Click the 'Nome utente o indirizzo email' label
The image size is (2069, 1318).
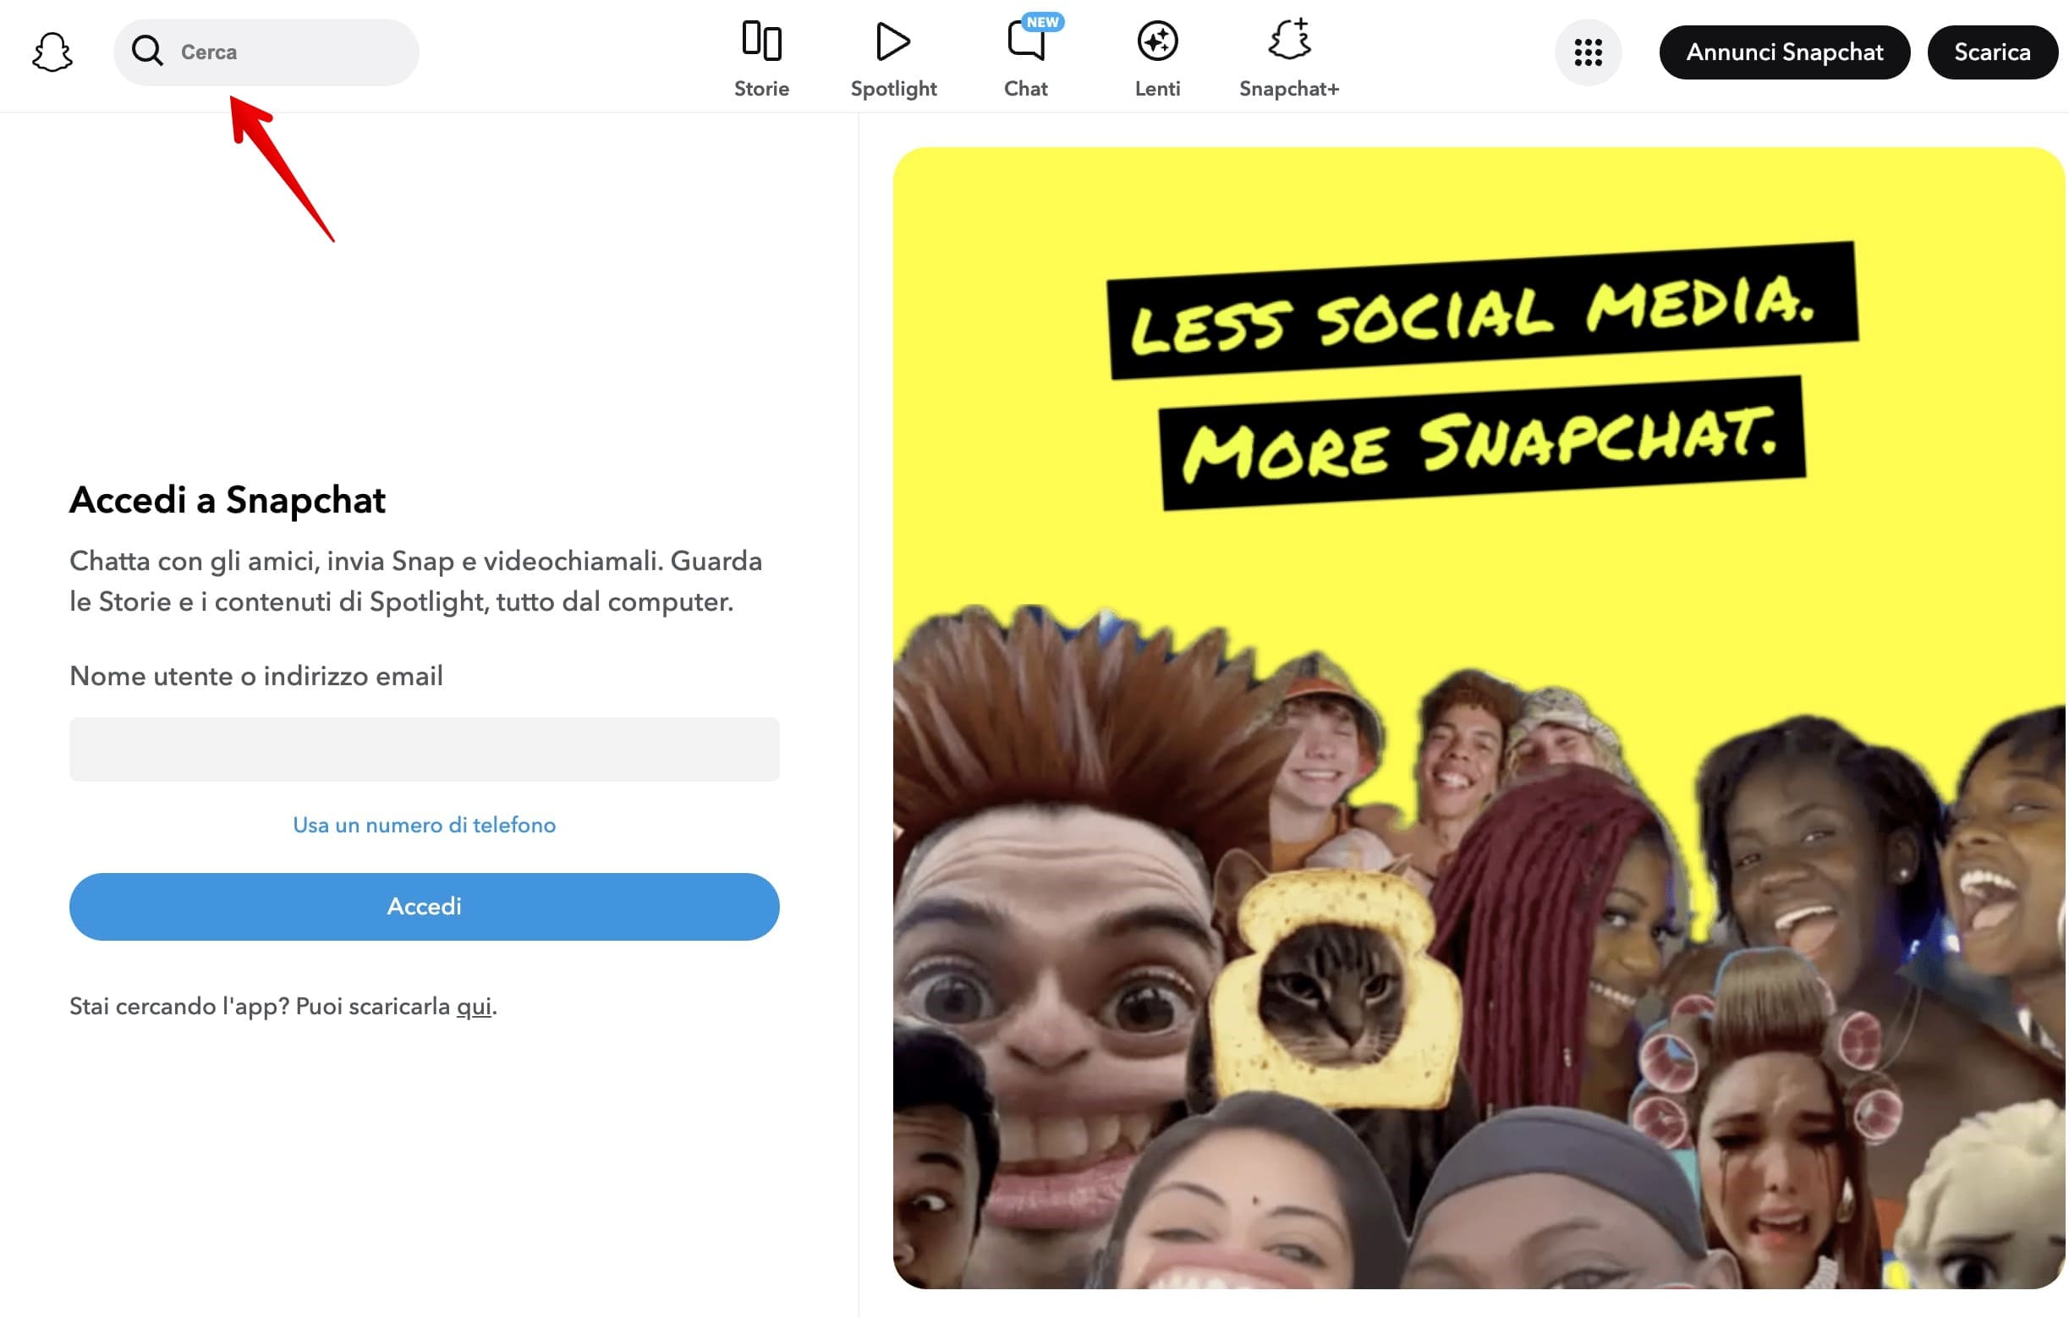click(256, 676)
